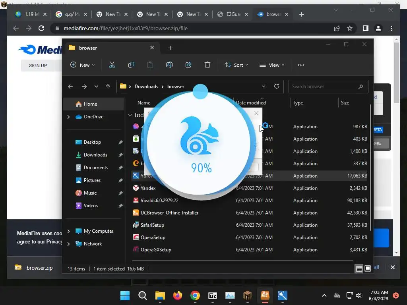The image size is (407, 305).
Task: Close the small installer dialog behind UC splash
Action: (x=256, y=113)
